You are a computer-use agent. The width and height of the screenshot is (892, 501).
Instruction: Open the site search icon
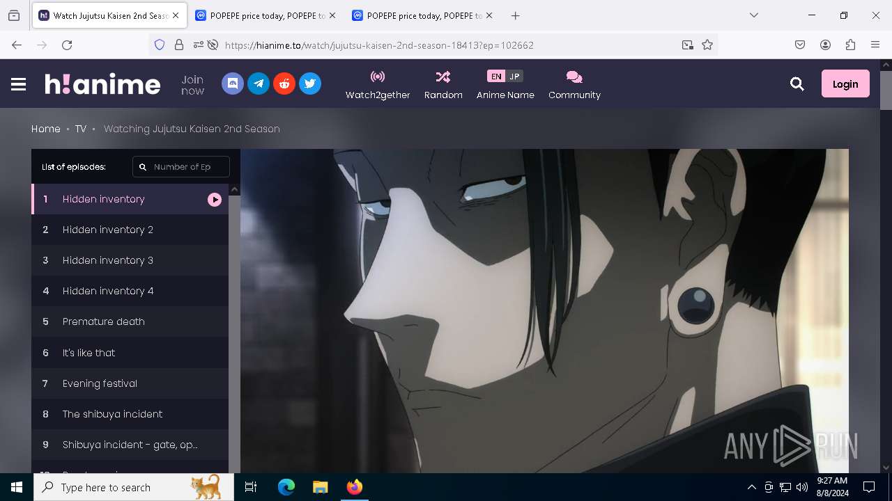797,84
